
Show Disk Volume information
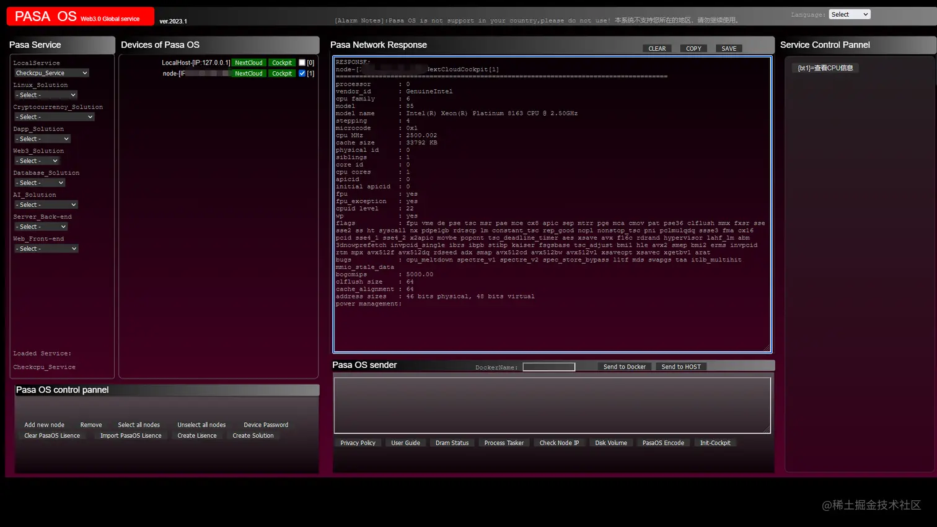[x=611, y=443]
